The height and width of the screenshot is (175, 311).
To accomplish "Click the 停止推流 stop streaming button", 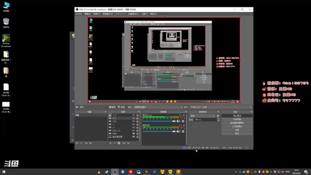I will (237, 115).
